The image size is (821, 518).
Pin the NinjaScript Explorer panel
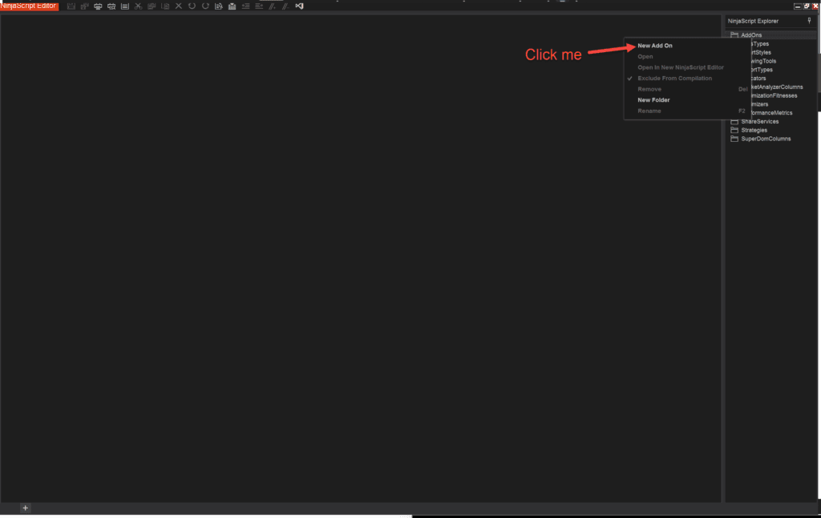pos(809,21)
